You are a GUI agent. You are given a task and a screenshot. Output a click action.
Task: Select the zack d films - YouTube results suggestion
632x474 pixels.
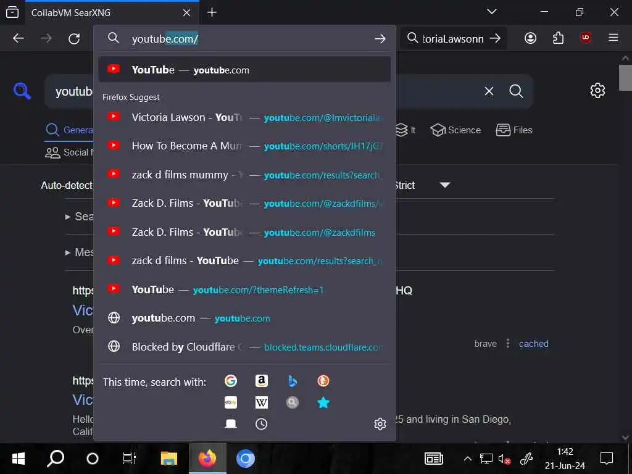pos(244,261)
